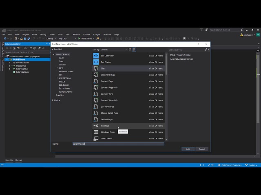Choose the List View Page template
261x195 pixels.
128,106
